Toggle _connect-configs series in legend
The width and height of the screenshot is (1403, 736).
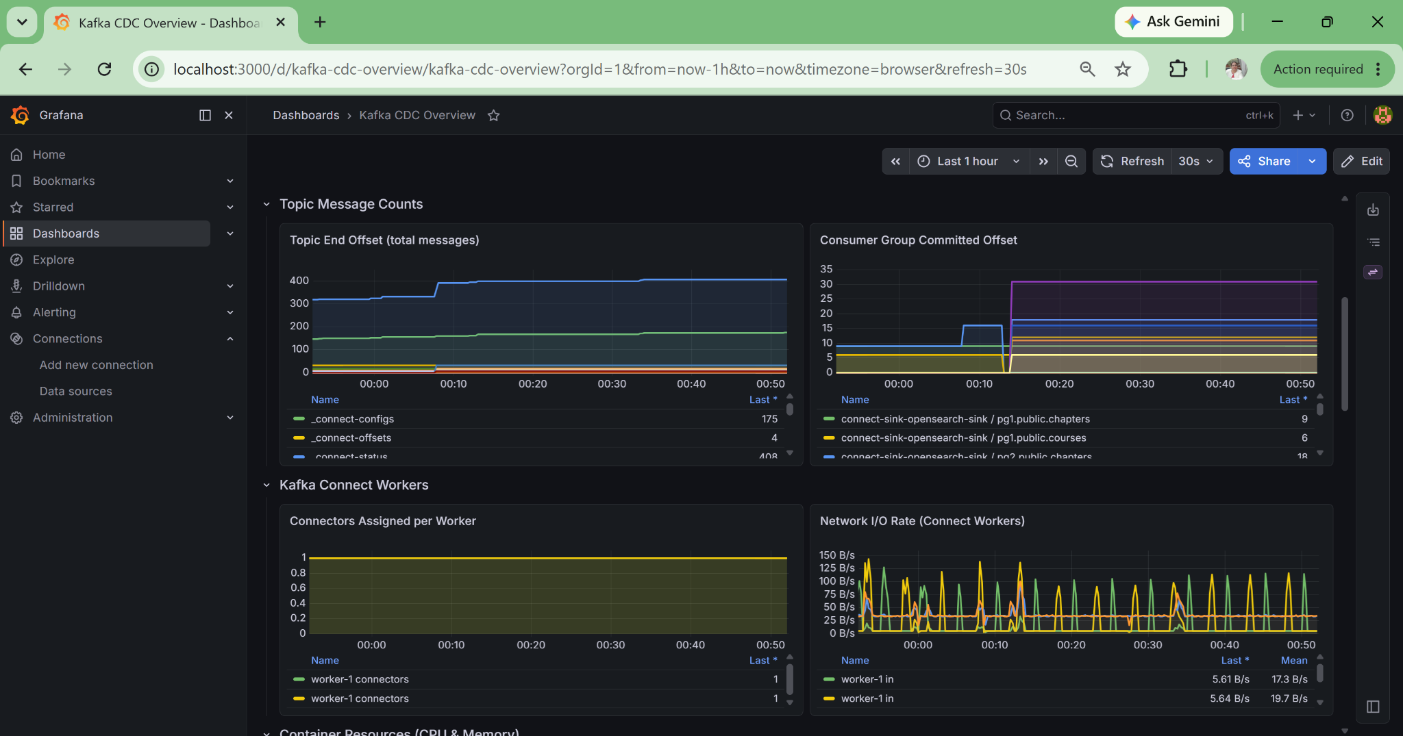(x=352, y=419)
